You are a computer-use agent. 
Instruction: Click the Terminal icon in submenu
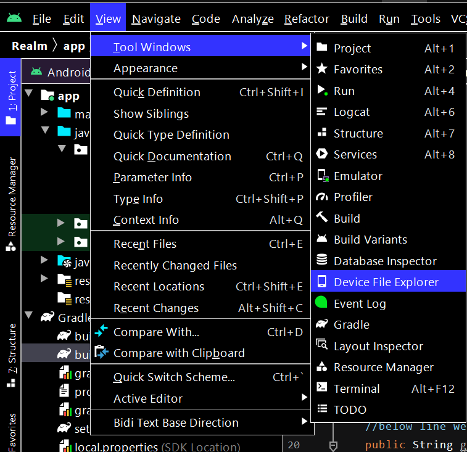pyautogui.click(x=321, y=388)
